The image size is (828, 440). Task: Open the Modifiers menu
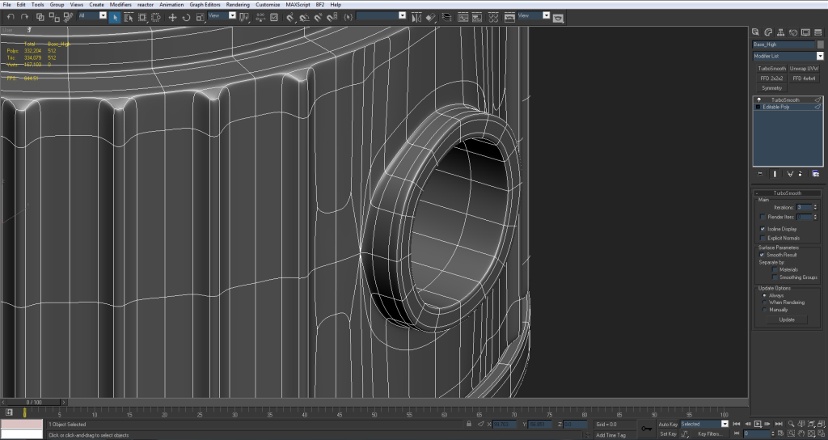coord(120,4)
